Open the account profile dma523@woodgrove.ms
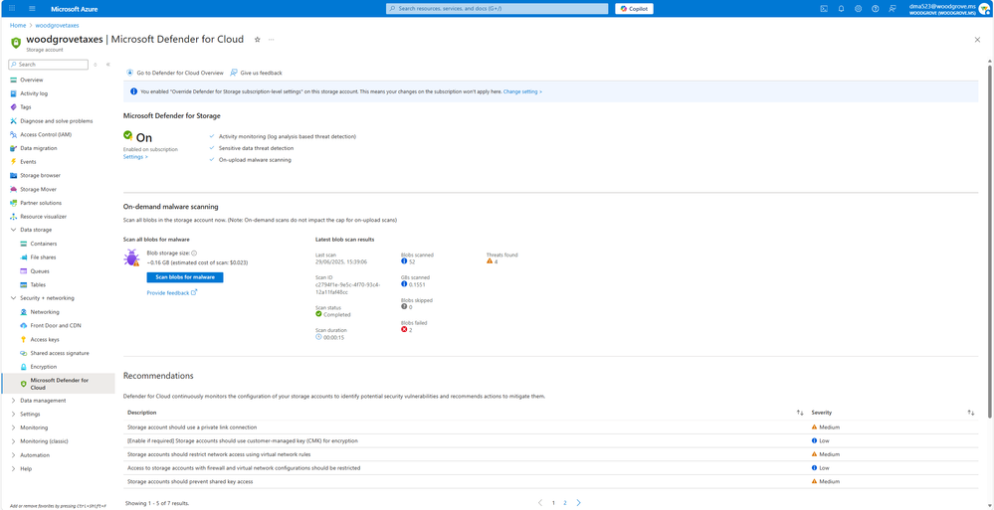Screen dimensions: 994x510 pyautogui.click(x=949, y=8)
